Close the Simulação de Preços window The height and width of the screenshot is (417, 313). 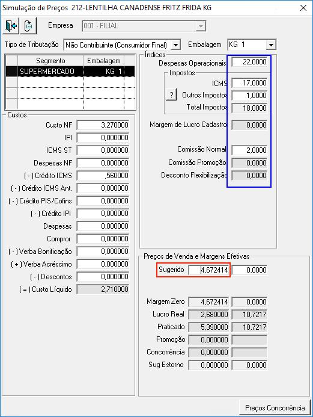point(303,8)
